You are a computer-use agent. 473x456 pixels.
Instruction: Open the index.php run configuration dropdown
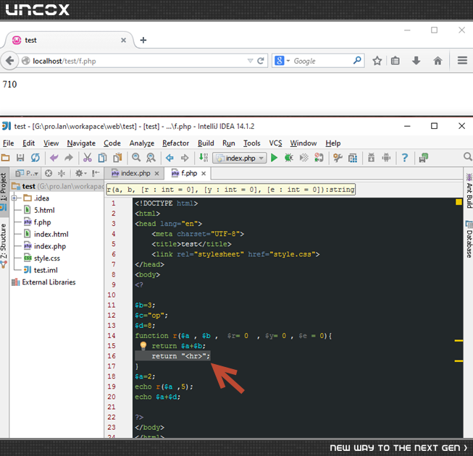[x=240, y=158]
